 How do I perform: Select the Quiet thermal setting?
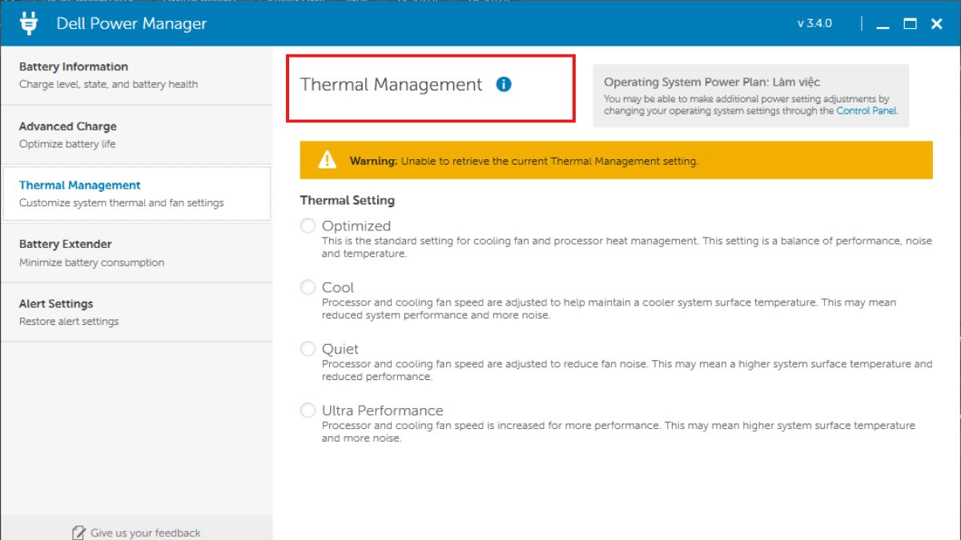click(308, 349)
